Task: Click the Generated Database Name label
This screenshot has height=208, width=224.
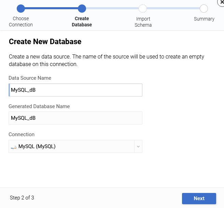Action: 39,106
